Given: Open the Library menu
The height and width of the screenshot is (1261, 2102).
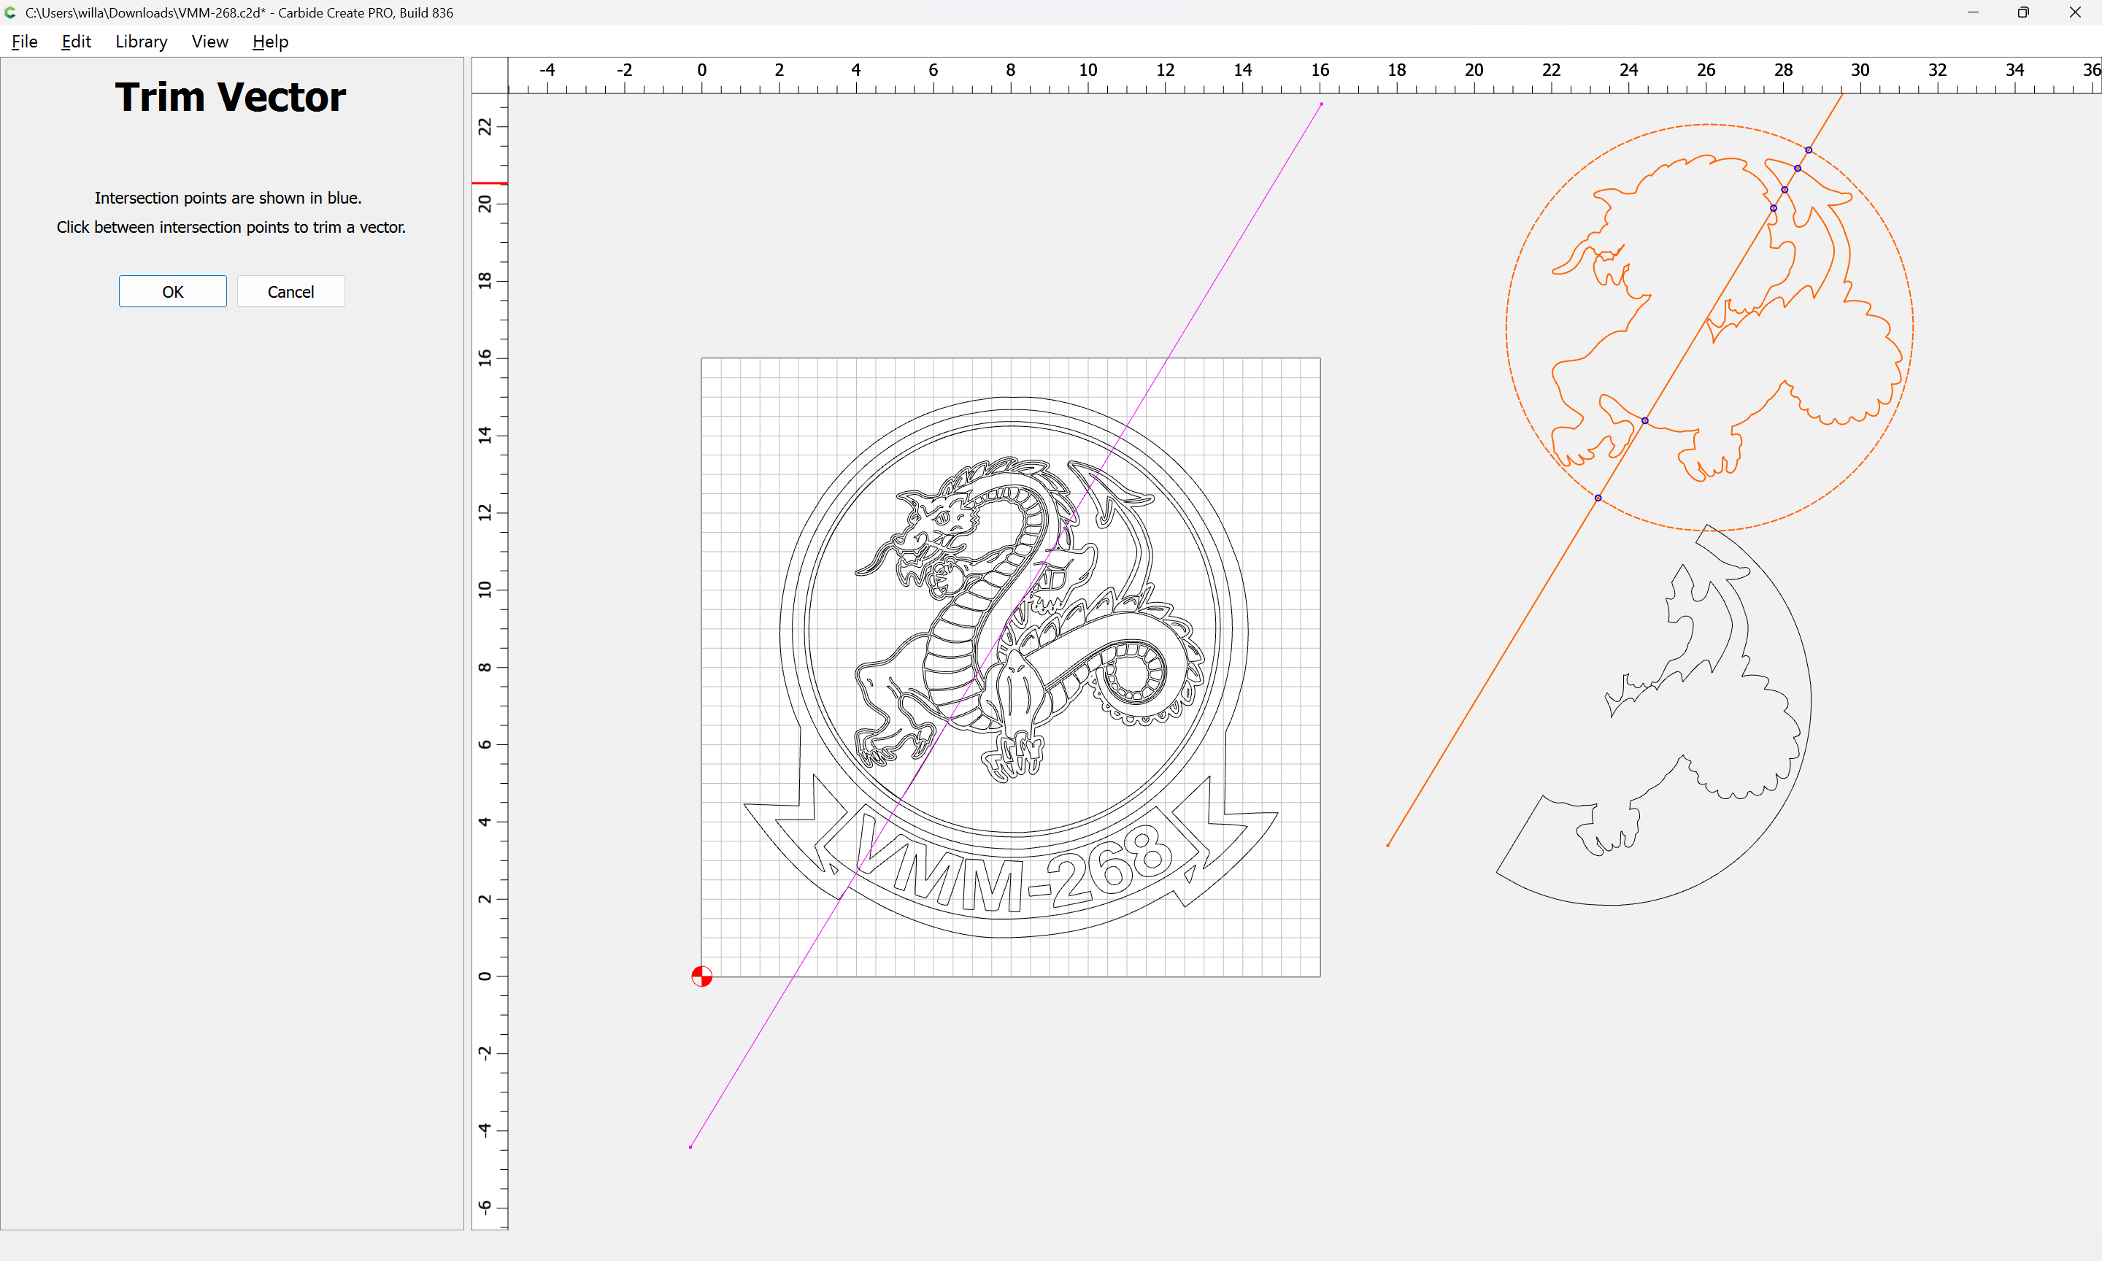Looking at the screenshot, I should (x=141, y=42).
